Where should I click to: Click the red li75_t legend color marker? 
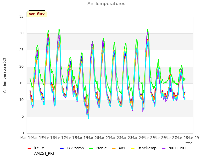(30, 149)
